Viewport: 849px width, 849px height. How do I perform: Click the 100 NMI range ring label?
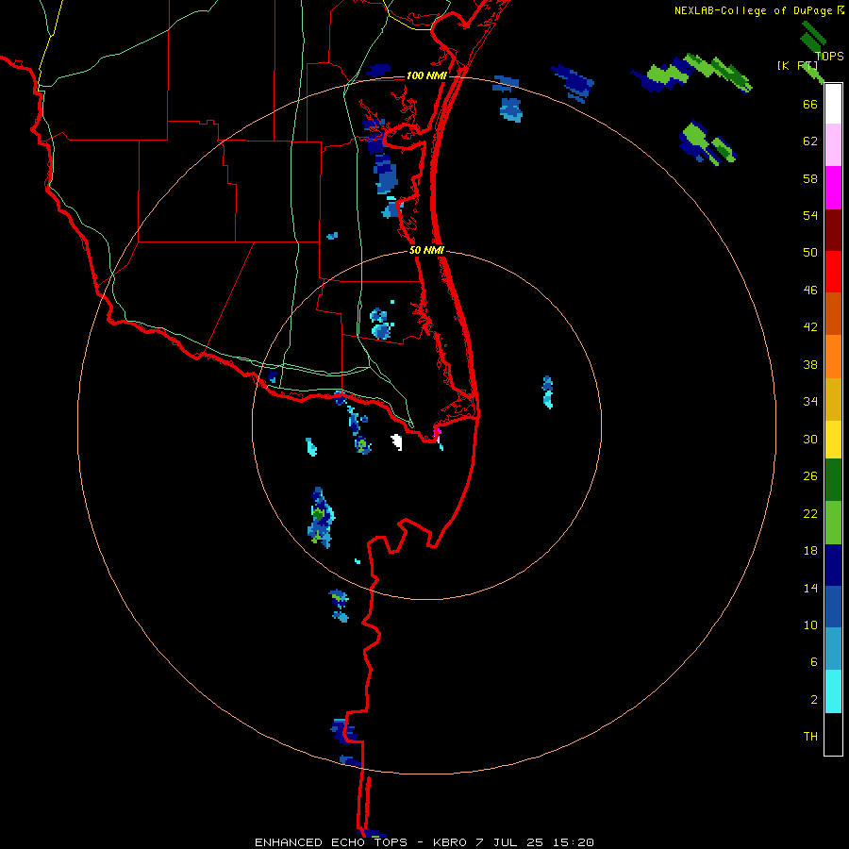coord(426,75)
